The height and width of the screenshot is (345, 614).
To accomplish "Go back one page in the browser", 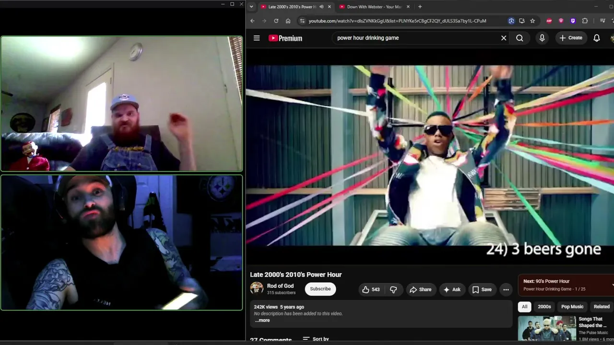I will point(252,21).
